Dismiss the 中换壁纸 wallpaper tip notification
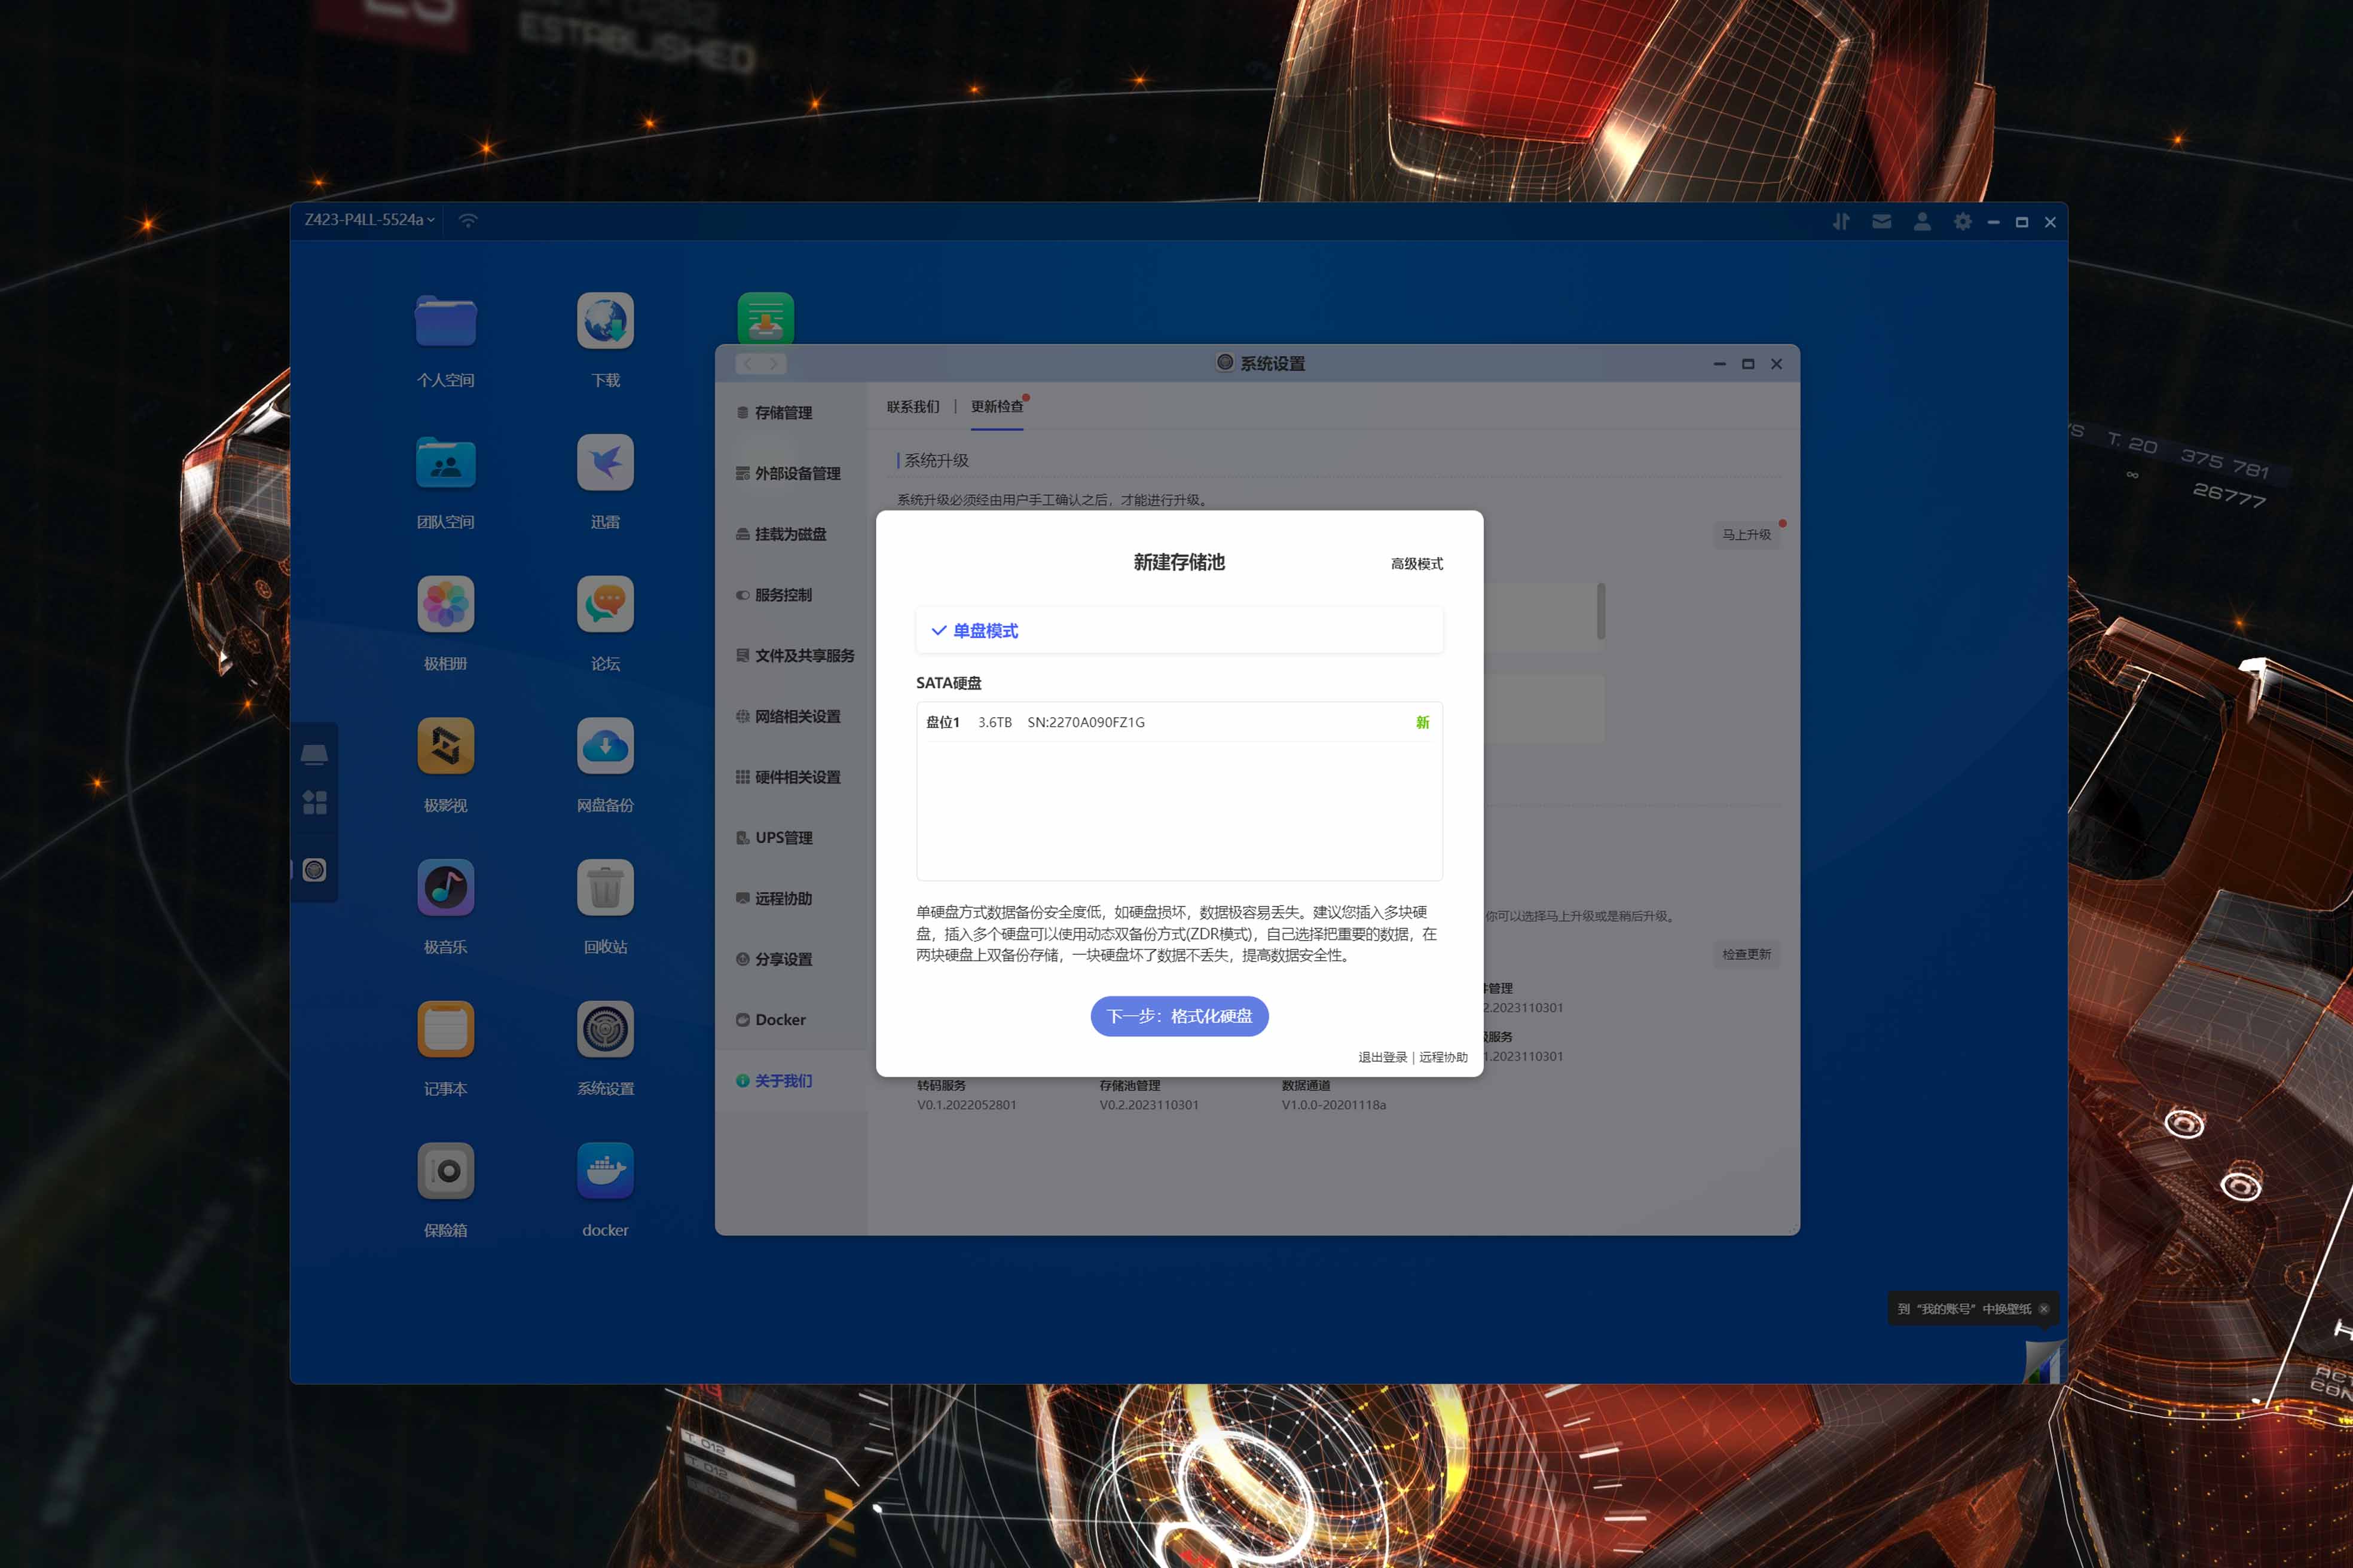The width and height of the screenshot is (2353, 1568). coord(2044,1309)
